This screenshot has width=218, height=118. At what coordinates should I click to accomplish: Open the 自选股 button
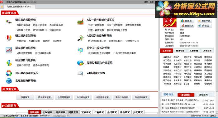pos(187,21)
